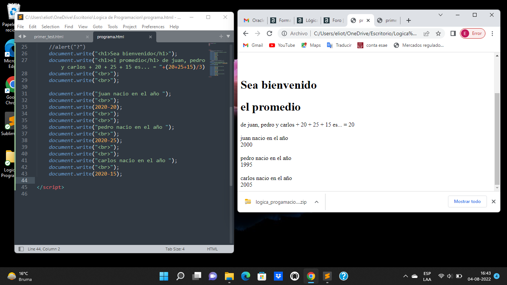The height and width of the screenshot is (285, 507).
Task: Toggle the side bar icon in status bar
Action: [x=21, y=249]
